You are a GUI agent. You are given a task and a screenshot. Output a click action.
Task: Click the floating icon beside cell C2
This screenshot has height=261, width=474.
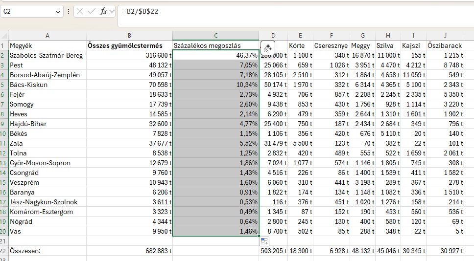pyautogui.click(x=267, y=48)
